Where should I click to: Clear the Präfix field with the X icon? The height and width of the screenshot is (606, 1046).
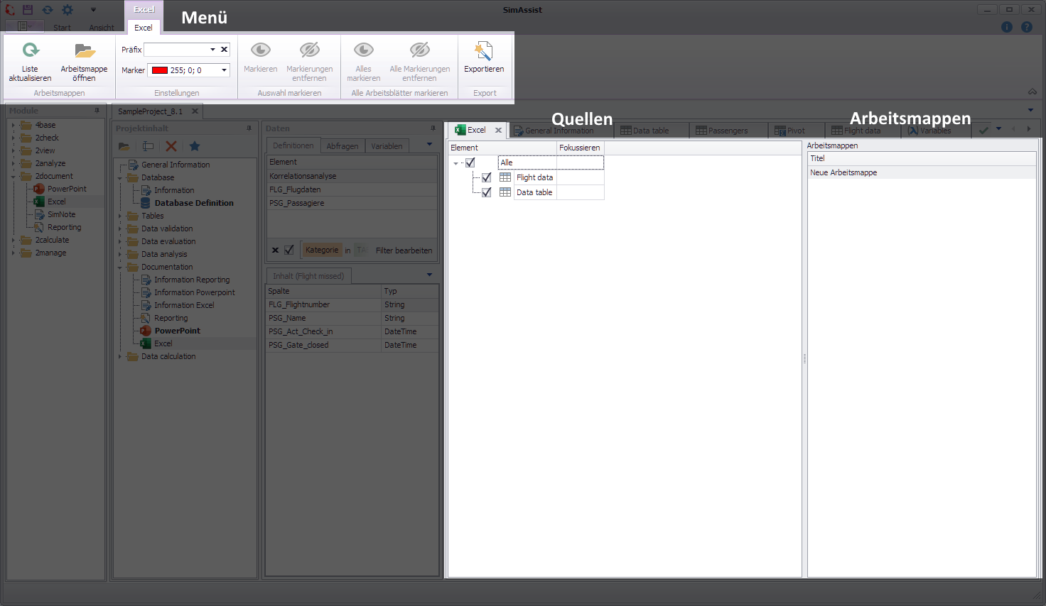pos(224,50)
